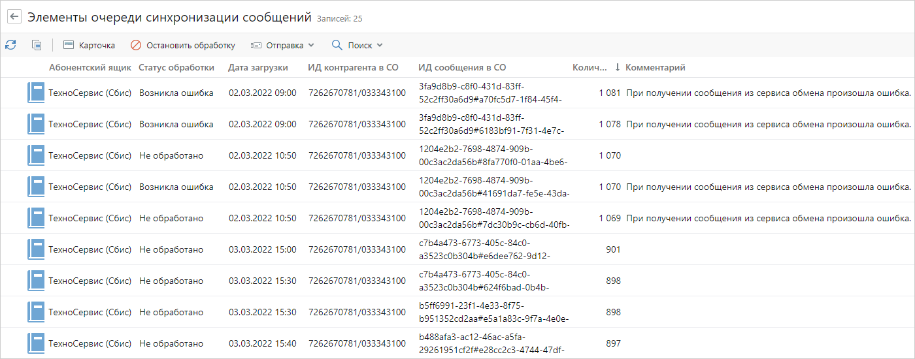Toggle sort arrow on the Колич column
The height and width of the screenshot is (359, 915).
[617, 67]
